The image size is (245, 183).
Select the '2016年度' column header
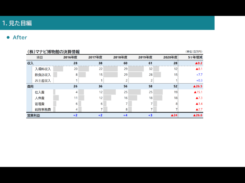70,57
